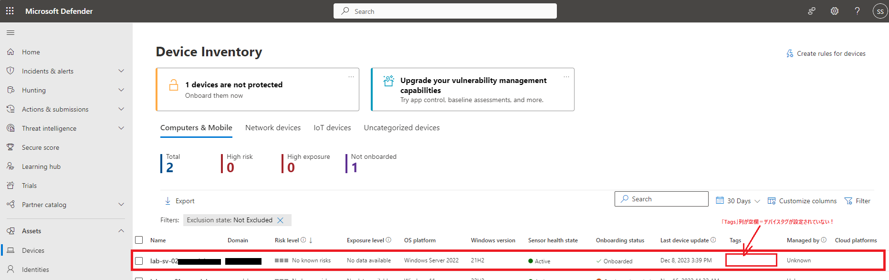Open Settings gear icon
Screen dimensions: 889x280
[x=834, y=11]
